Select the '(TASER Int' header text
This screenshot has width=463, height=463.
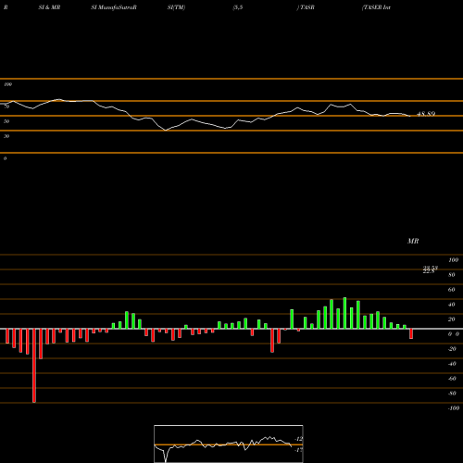click(376, 7)
